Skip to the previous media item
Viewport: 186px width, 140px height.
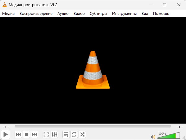point(18,134)
